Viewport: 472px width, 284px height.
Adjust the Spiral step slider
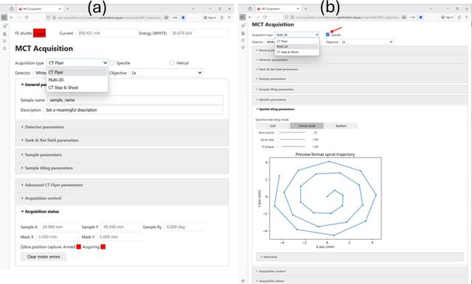pyautogui.click(x=292, y=140)
